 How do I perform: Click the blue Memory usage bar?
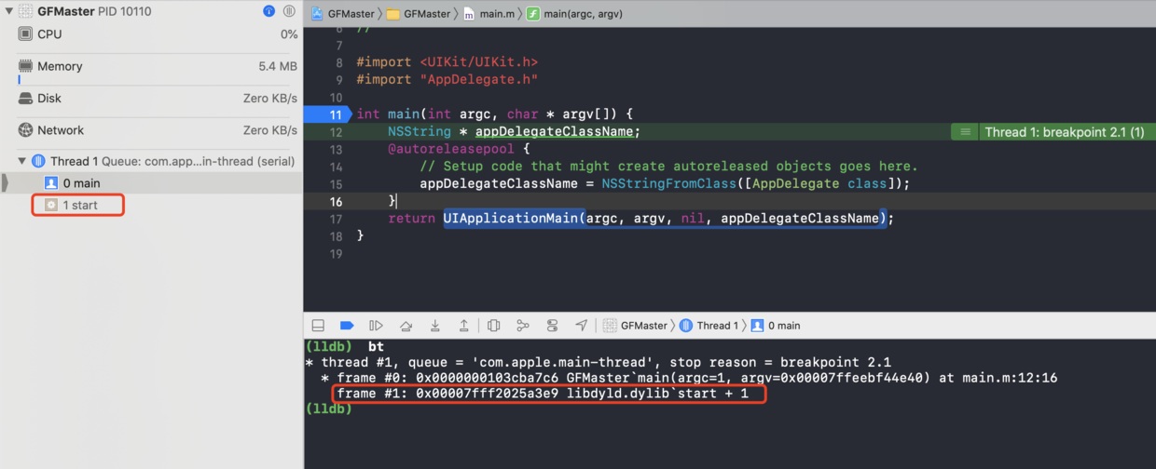pos(19,80)
